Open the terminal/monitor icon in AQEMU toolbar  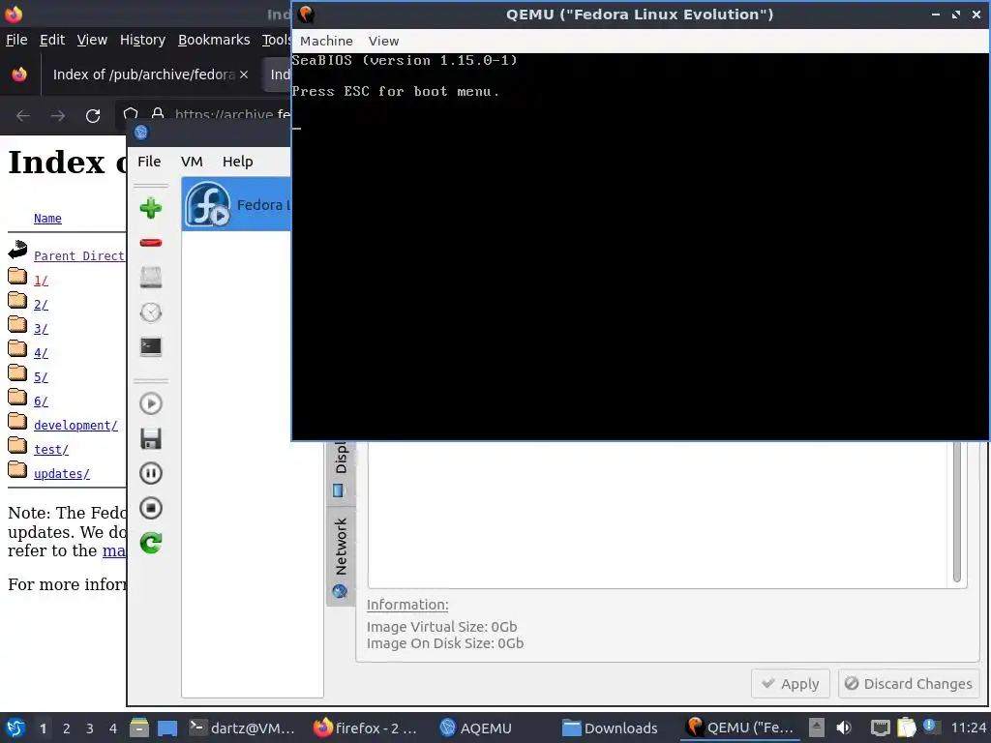pyautogui.click(x=150, y=347)
